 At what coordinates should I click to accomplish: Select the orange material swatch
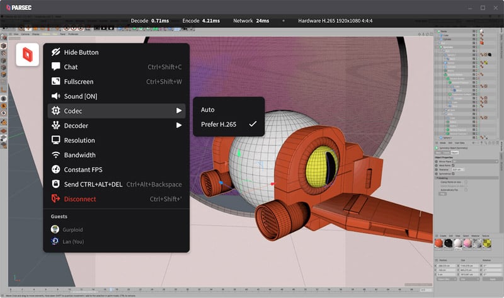440,243
